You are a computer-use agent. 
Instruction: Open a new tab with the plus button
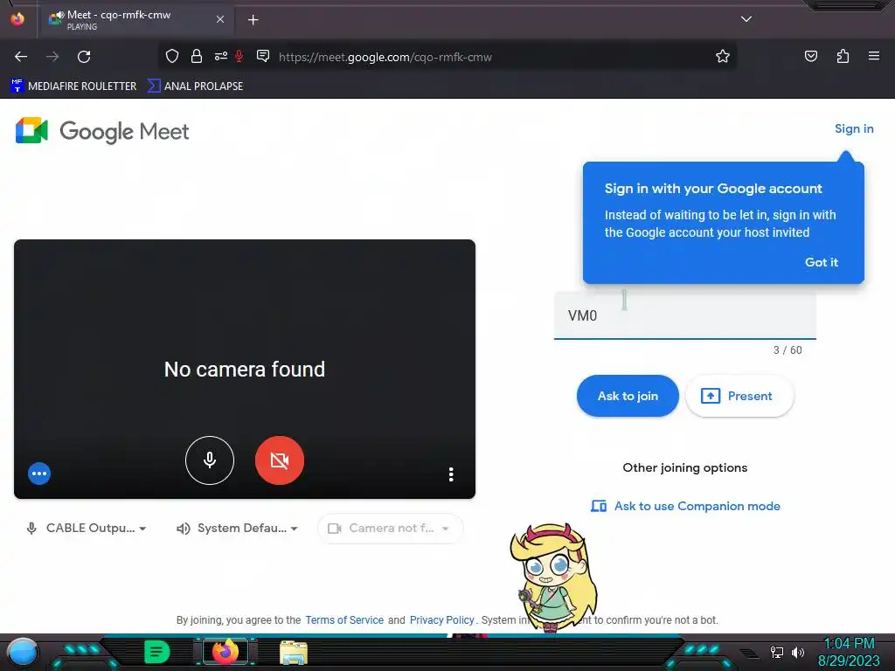pos(253,20)
